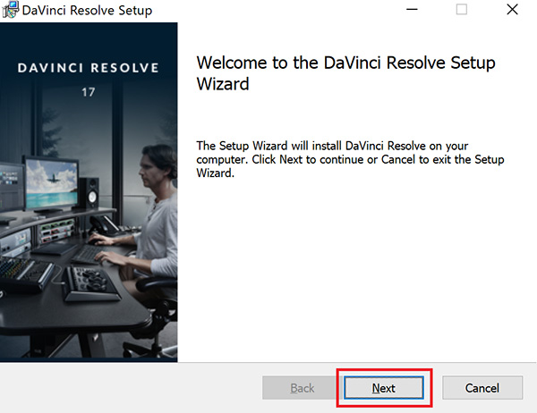The width and height of the screenshot is (537, 413).
Task: Close the DaVinci Resolve Setup window
Action: 512,10
